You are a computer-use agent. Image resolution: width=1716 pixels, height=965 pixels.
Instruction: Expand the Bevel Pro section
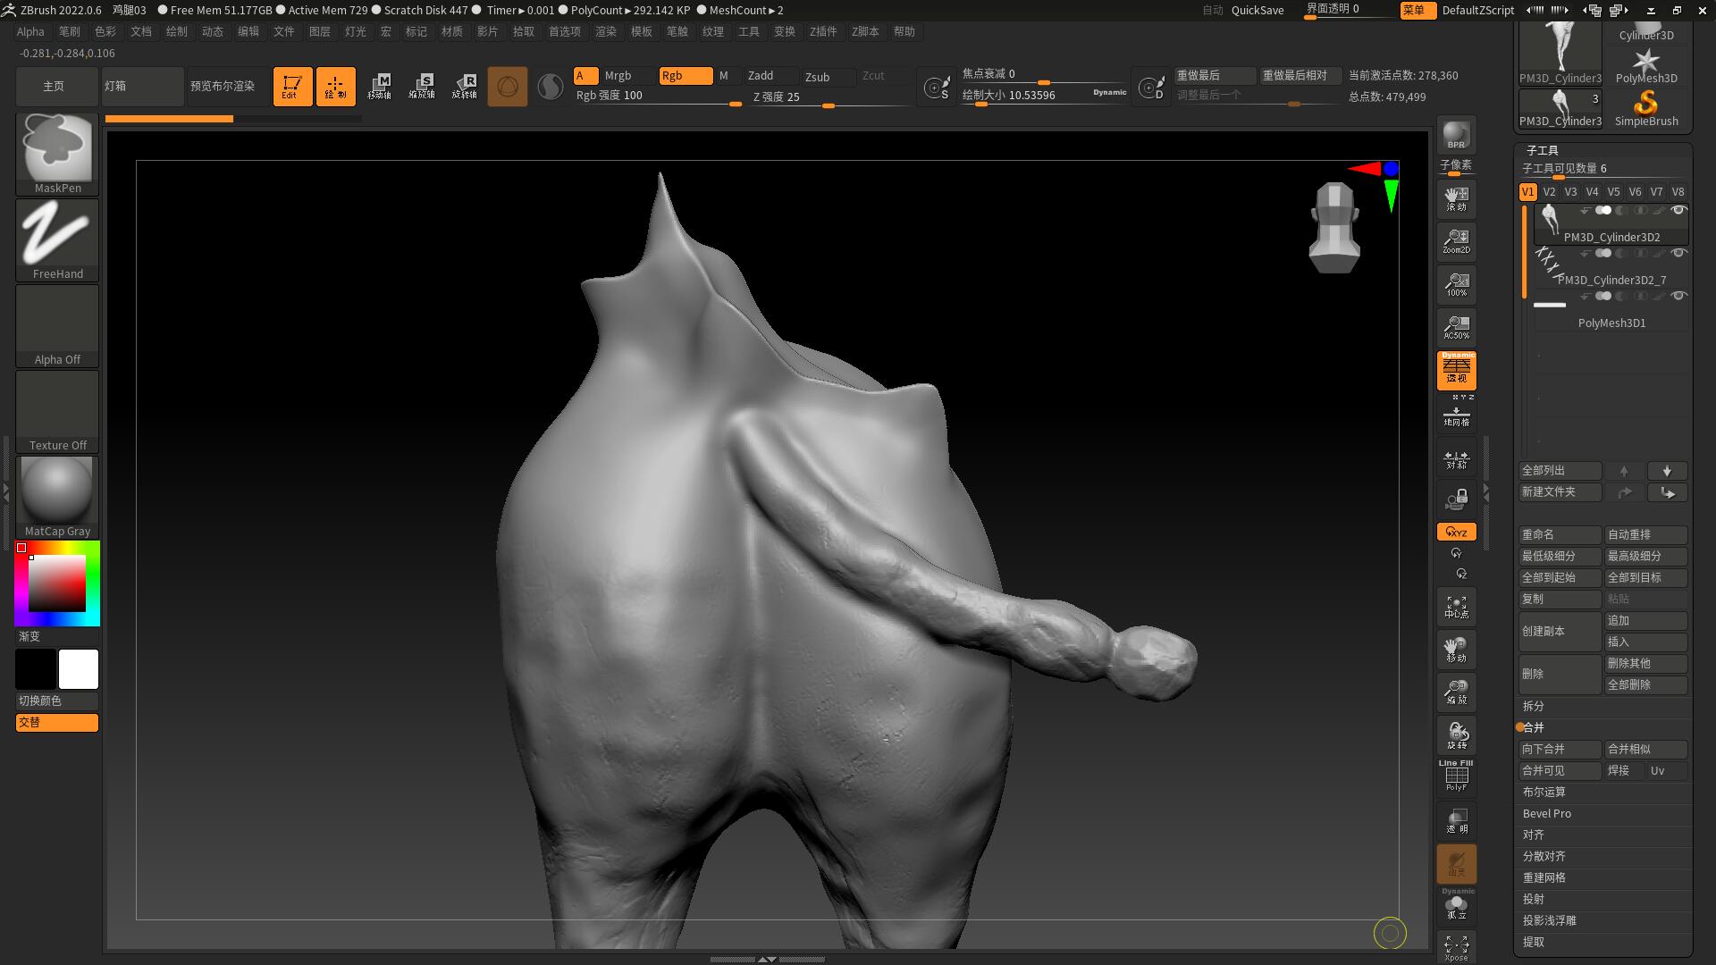tap(1547, 813)
